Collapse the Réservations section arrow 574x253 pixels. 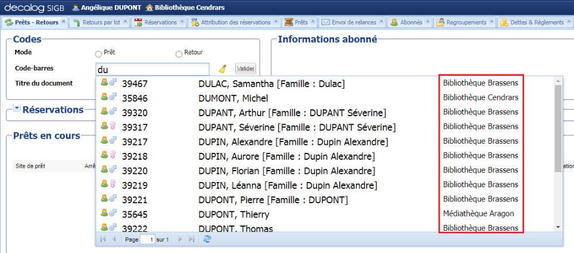coord(17,108)
